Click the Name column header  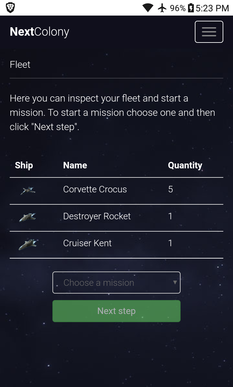pos(75,165)
